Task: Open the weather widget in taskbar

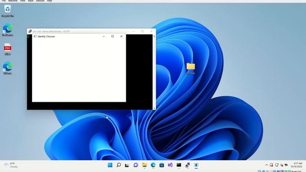Action: pos(11,165)
